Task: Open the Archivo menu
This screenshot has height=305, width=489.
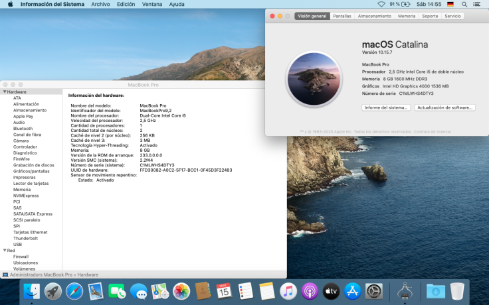Action: pyautogui.click(x=100, y=4)
